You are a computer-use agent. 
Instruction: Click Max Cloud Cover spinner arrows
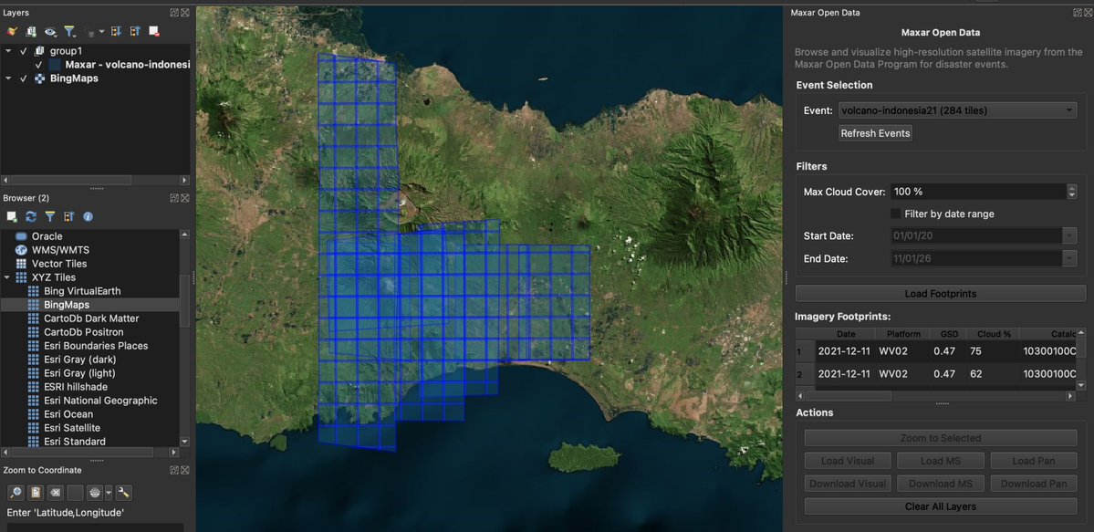(1072, 192)
